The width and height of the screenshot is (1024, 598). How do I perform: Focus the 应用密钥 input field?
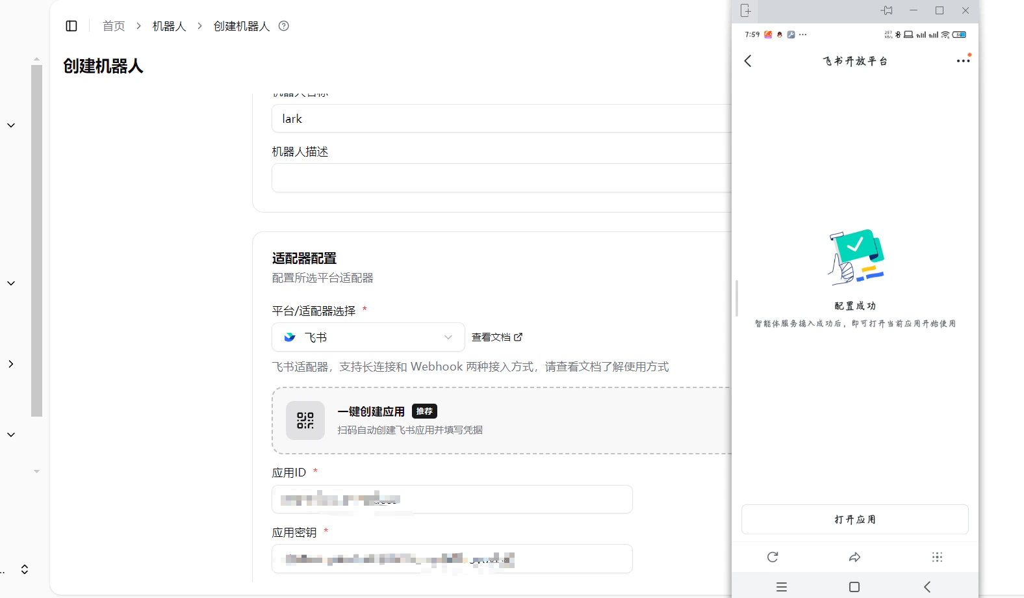(x=452, y=559)
